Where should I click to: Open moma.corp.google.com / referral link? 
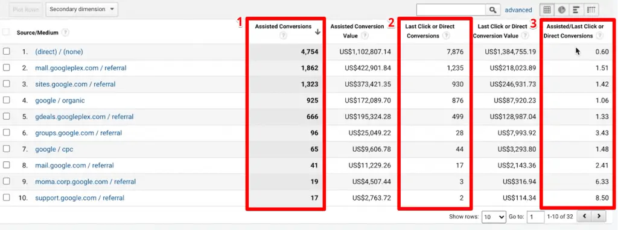tap(86, 182)
